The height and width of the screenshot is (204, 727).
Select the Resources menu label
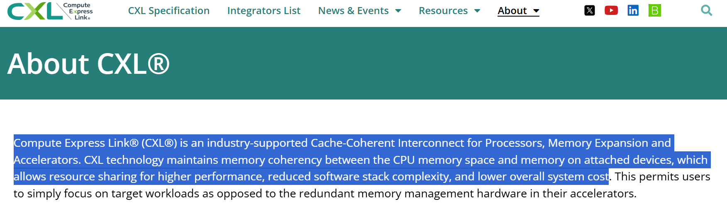(443, 11)
